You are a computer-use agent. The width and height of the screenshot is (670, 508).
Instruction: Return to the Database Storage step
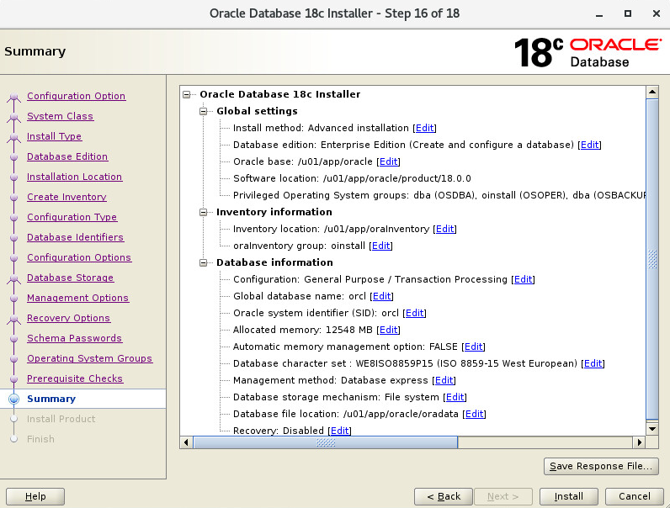[70, 278]
